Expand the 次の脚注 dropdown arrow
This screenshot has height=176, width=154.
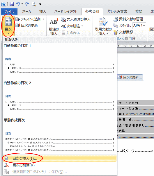coord(82,26)
